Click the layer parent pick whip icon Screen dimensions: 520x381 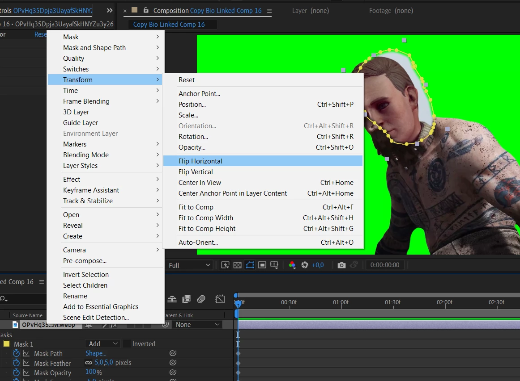tap(166, 325)
